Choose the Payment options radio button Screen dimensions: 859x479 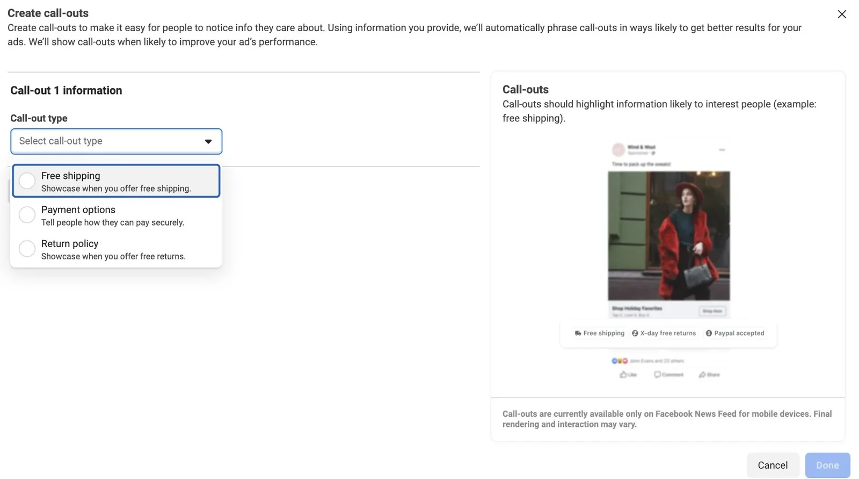pyautogui.click(x=27, y=215)
